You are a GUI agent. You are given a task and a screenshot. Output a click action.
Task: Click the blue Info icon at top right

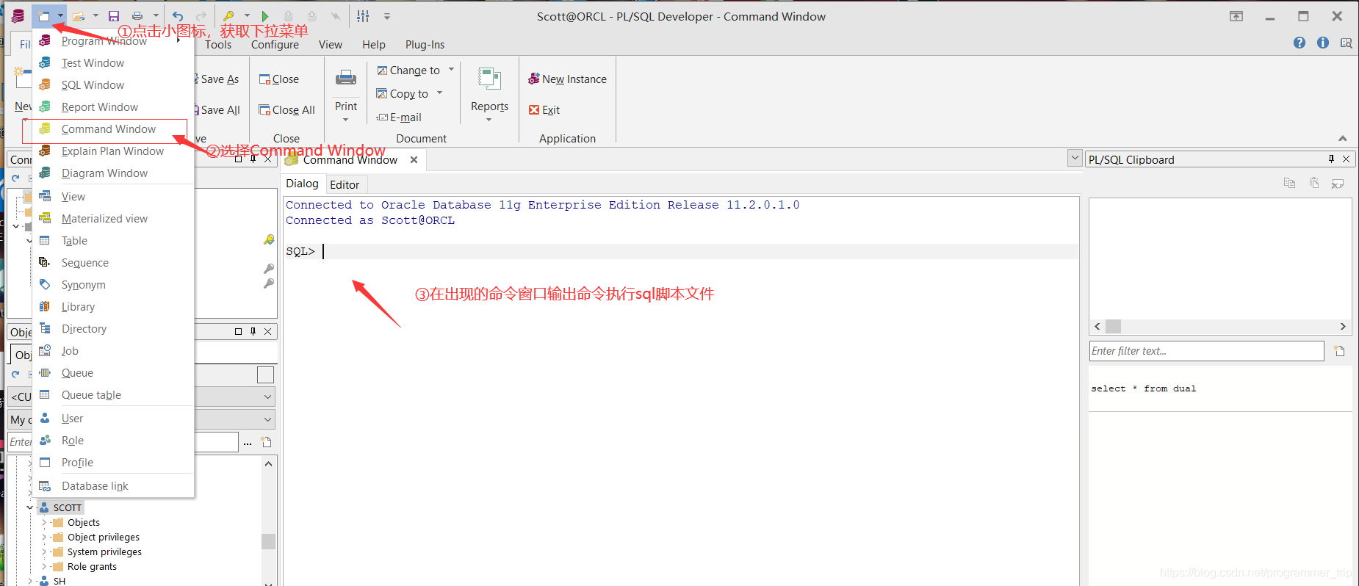point(1323,43)
